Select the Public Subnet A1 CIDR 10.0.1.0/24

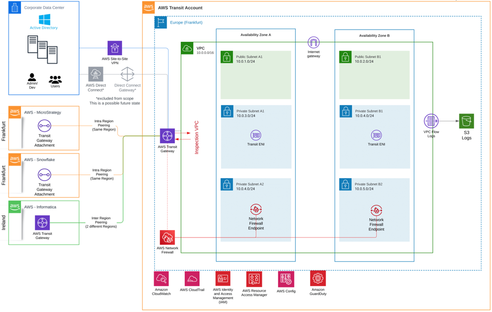pos(246,61)
